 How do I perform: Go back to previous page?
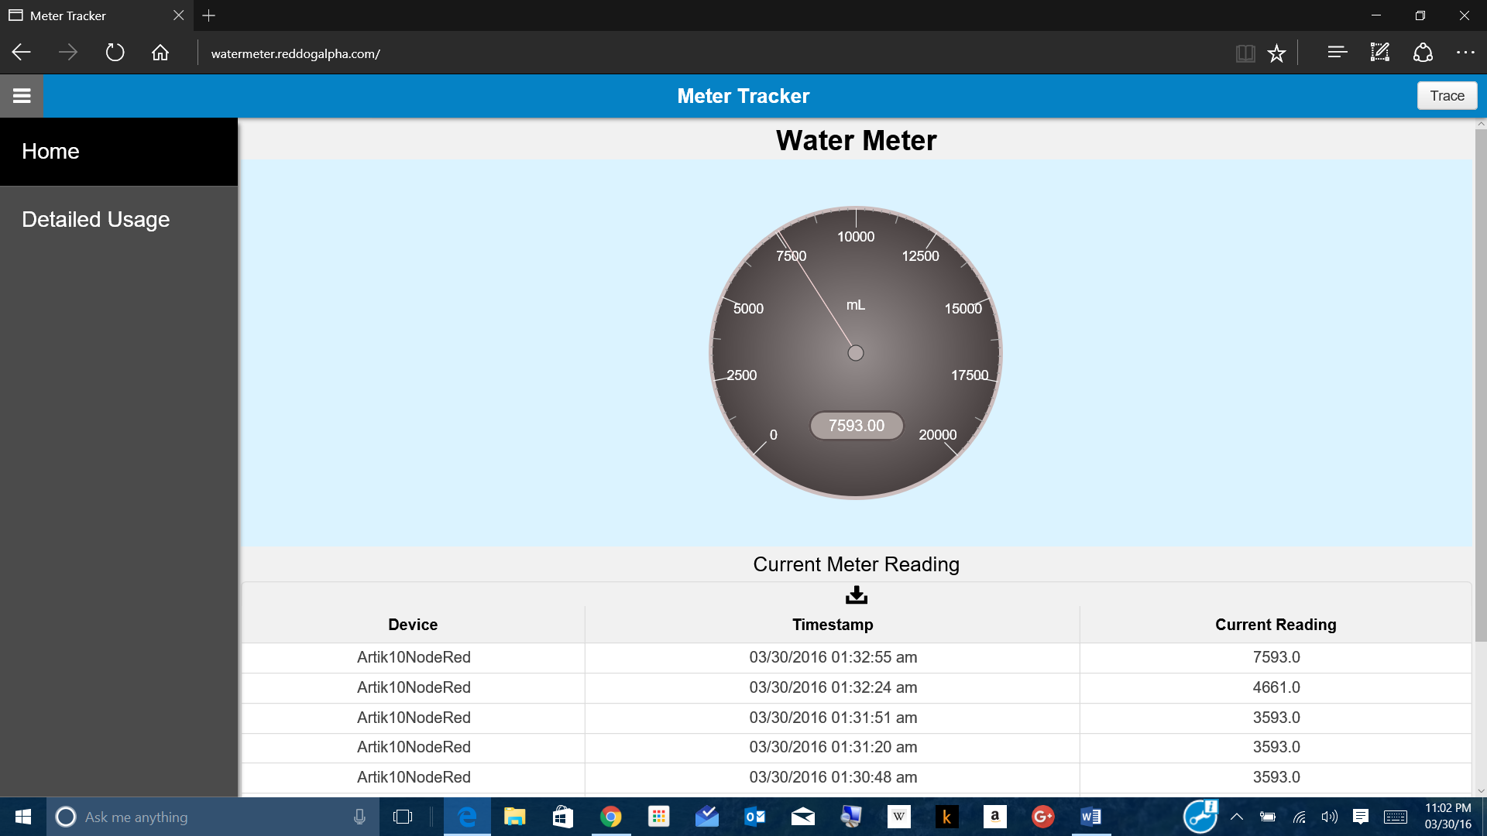click(x=22, y=53)
